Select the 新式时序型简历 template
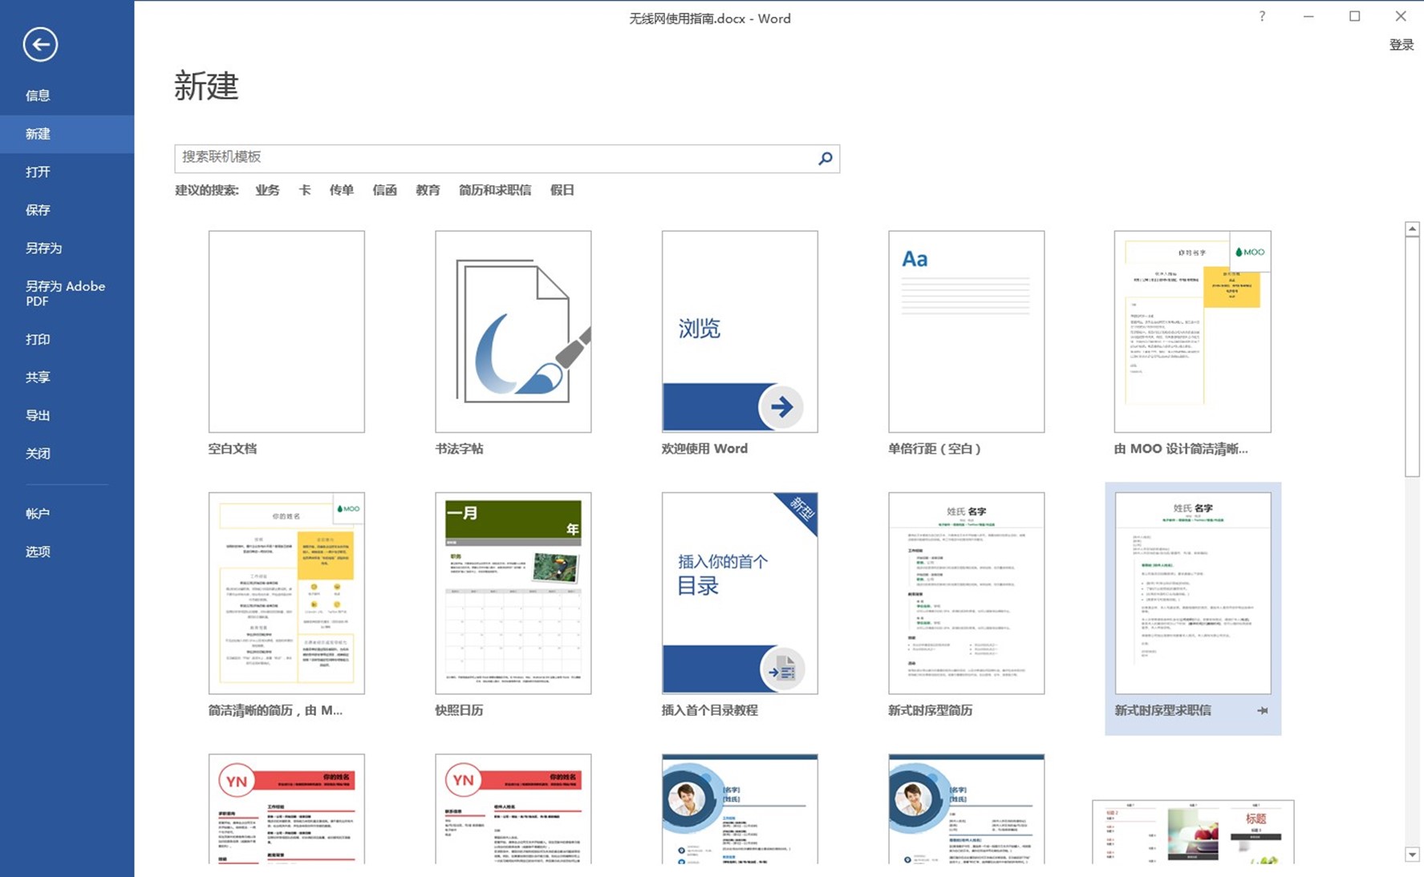Screen dimensions: 1424x877 click(966, 593)
